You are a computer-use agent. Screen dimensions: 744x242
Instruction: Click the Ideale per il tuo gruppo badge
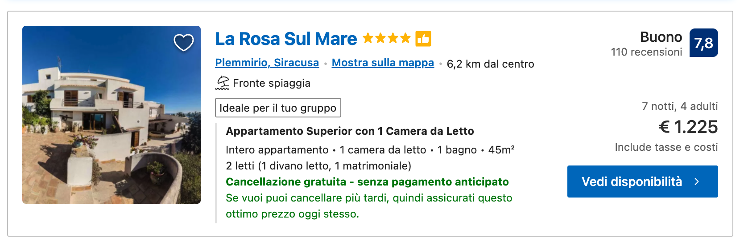click(x=278, y=108)
